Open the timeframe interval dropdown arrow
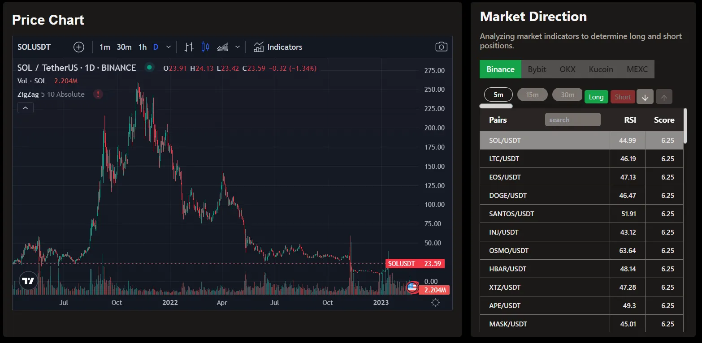The image size is (702, 343). (x=169, y=47)
